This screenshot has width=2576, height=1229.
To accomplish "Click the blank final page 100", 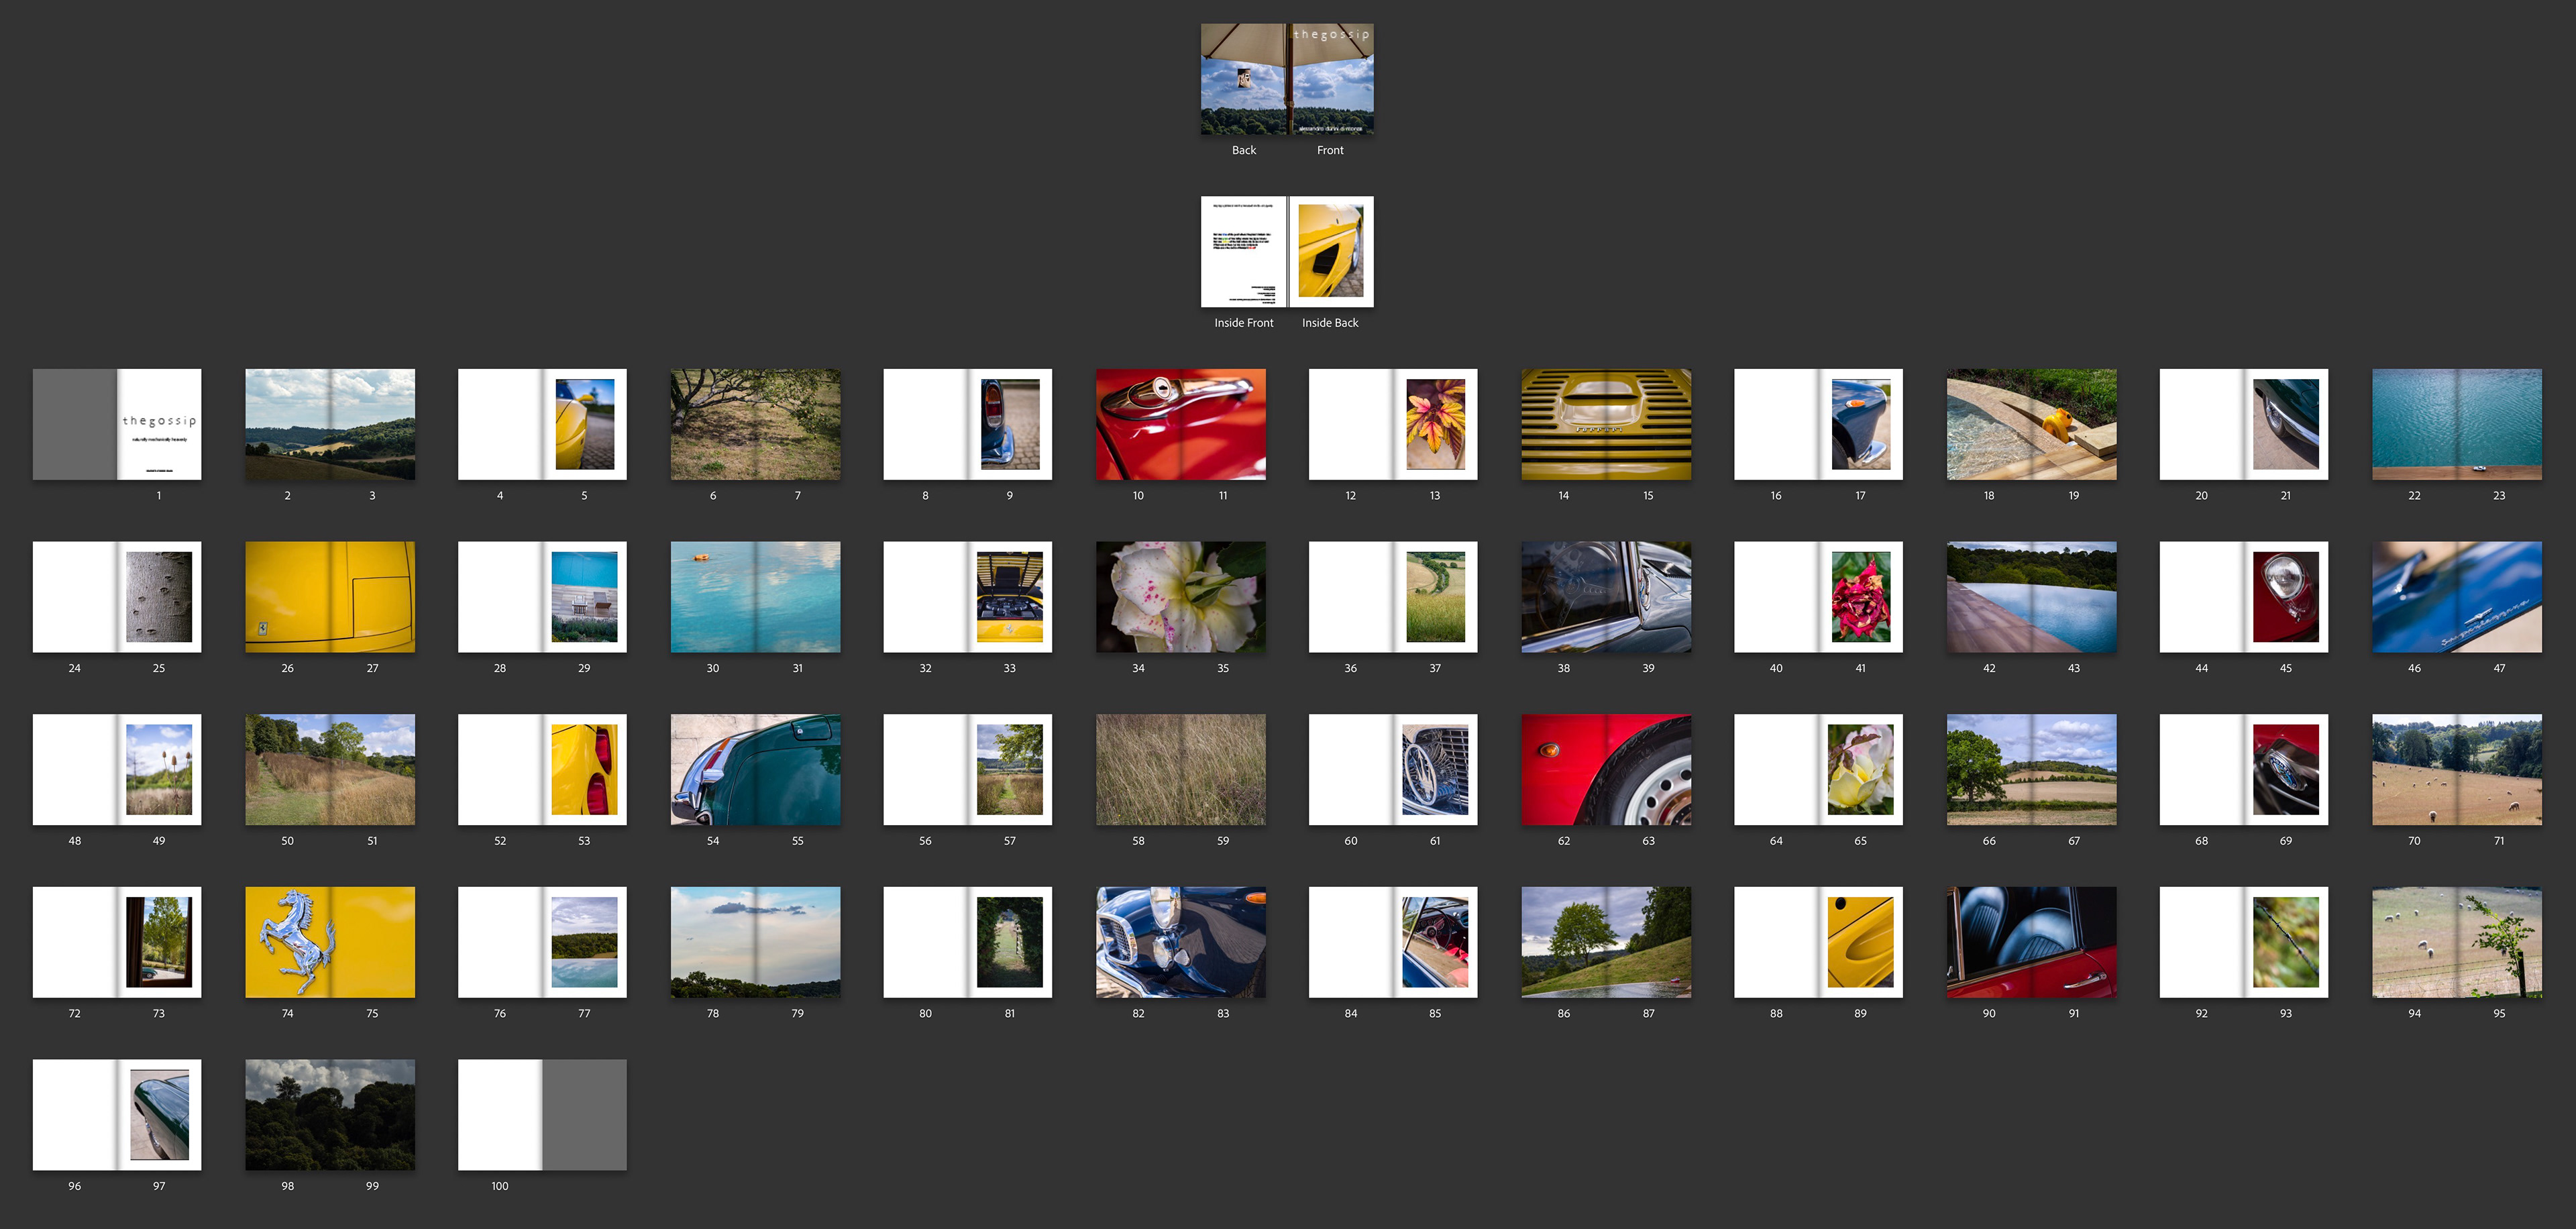I will tap(500, 1114).
